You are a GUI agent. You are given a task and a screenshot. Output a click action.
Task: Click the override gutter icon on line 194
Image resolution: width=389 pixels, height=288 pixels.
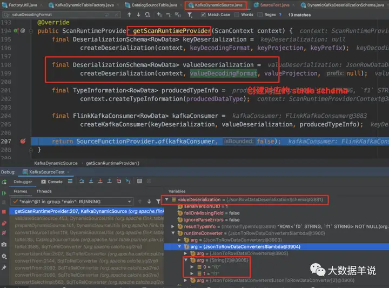coord(22,31)
